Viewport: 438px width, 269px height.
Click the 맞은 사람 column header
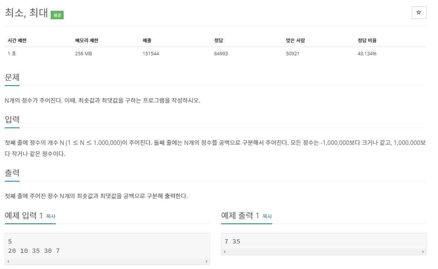click(295, 41)
